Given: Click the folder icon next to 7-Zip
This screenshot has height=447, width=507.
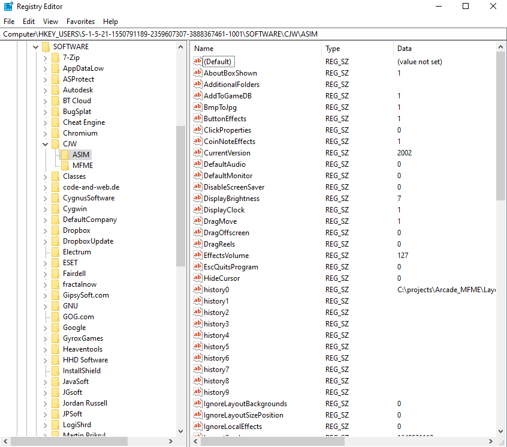Looking at the screenshot, I should pyautogui.click(x=56, y=58).
